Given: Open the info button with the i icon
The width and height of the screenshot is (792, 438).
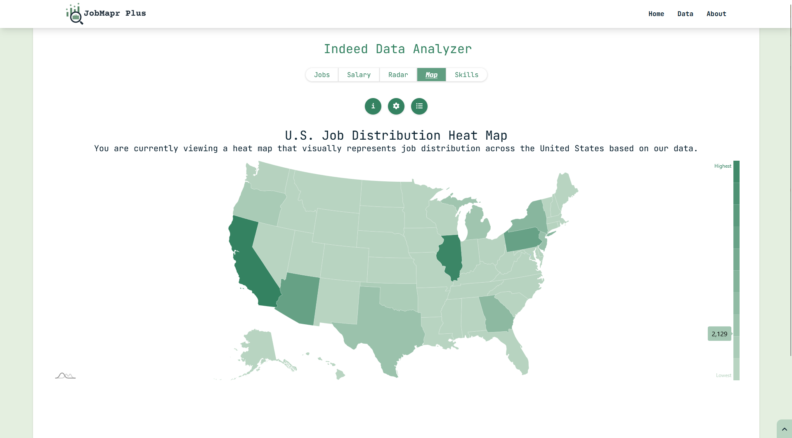Looking at the screenshot, I should 373,106.
